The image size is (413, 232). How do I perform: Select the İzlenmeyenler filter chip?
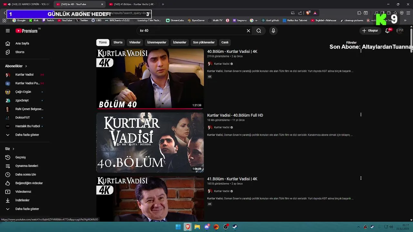pos(157,42)
